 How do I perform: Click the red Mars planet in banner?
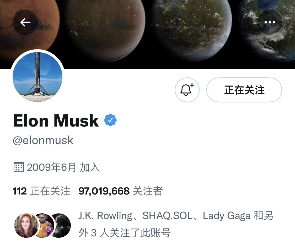[30, 28]
